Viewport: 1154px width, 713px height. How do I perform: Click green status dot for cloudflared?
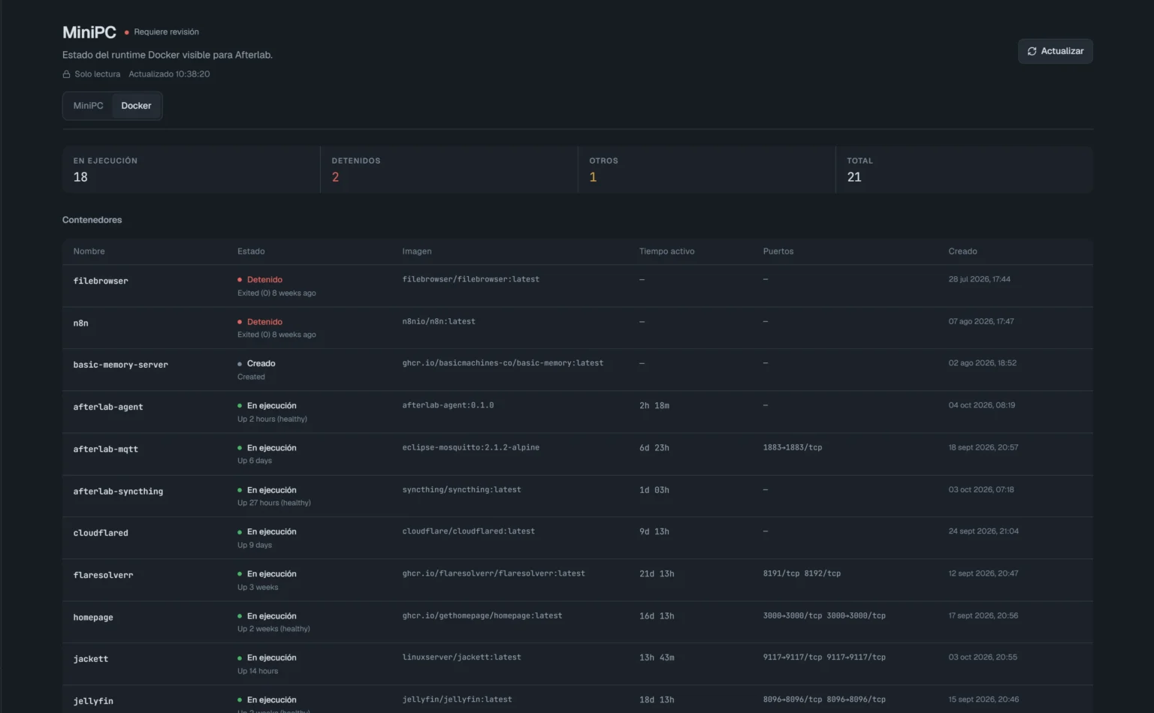[x=240, y=532]
